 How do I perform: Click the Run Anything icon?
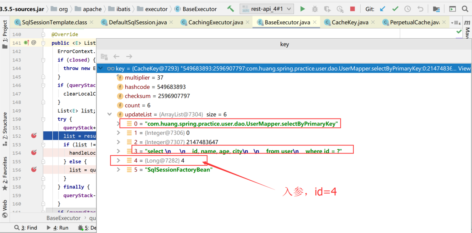[x=452, y=9]
